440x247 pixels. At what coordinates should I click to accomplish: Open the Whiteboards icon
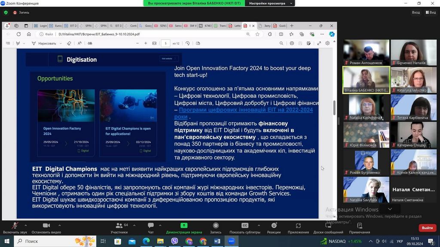pyautogui.click(x=328, y=226)
